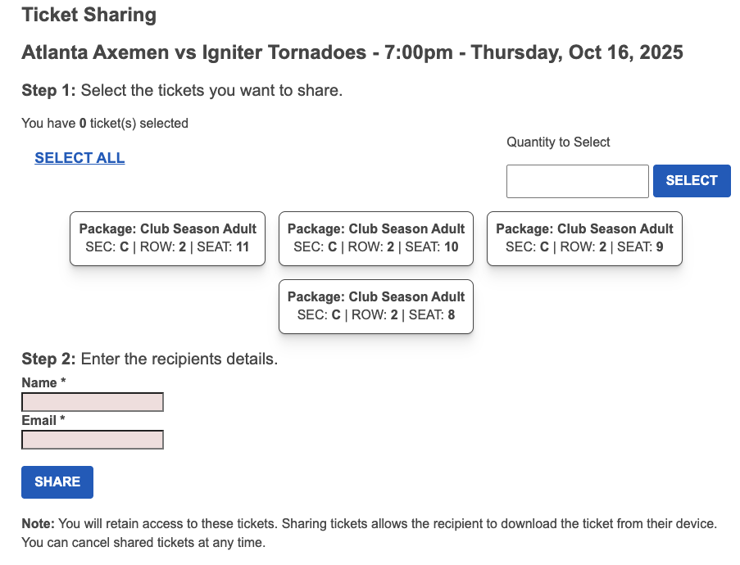Click the Step 1 instruction text

(x=182, y=90)
